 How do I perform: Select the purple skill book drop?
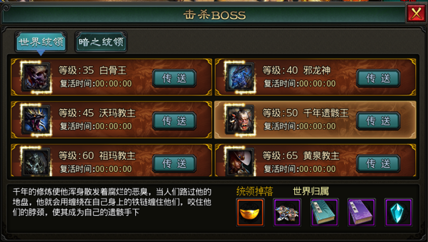(x=361, y=213)
